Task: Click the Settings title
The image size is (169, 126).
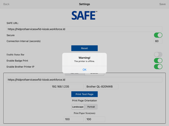Action: (x=84, y=4)
